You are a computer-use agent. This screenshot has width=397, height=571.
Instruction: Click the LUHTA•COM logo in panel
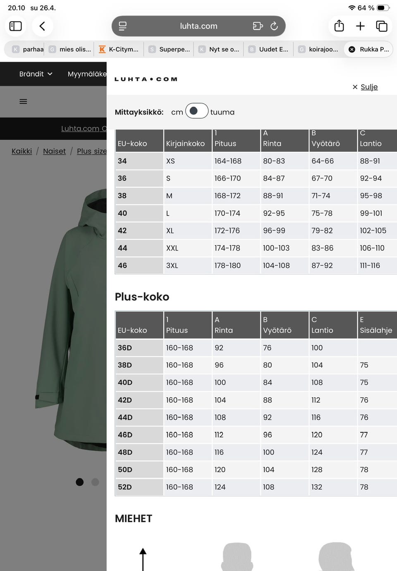(146, 79)
